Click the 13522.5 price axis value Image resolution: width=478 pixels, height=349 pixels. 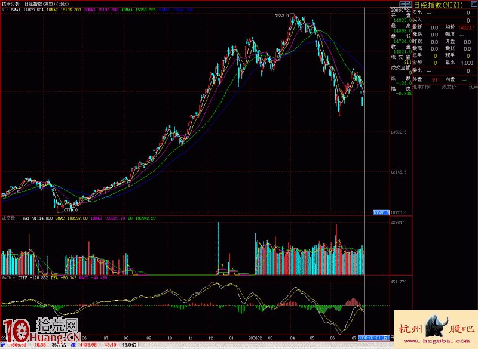tap(399, 132)
